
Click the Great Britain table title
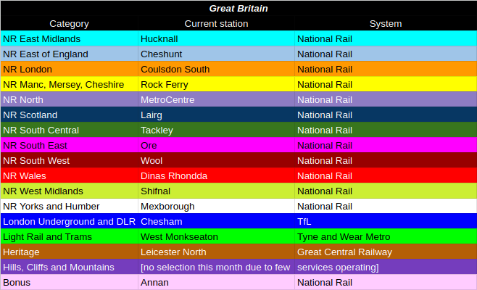[238, 9]
